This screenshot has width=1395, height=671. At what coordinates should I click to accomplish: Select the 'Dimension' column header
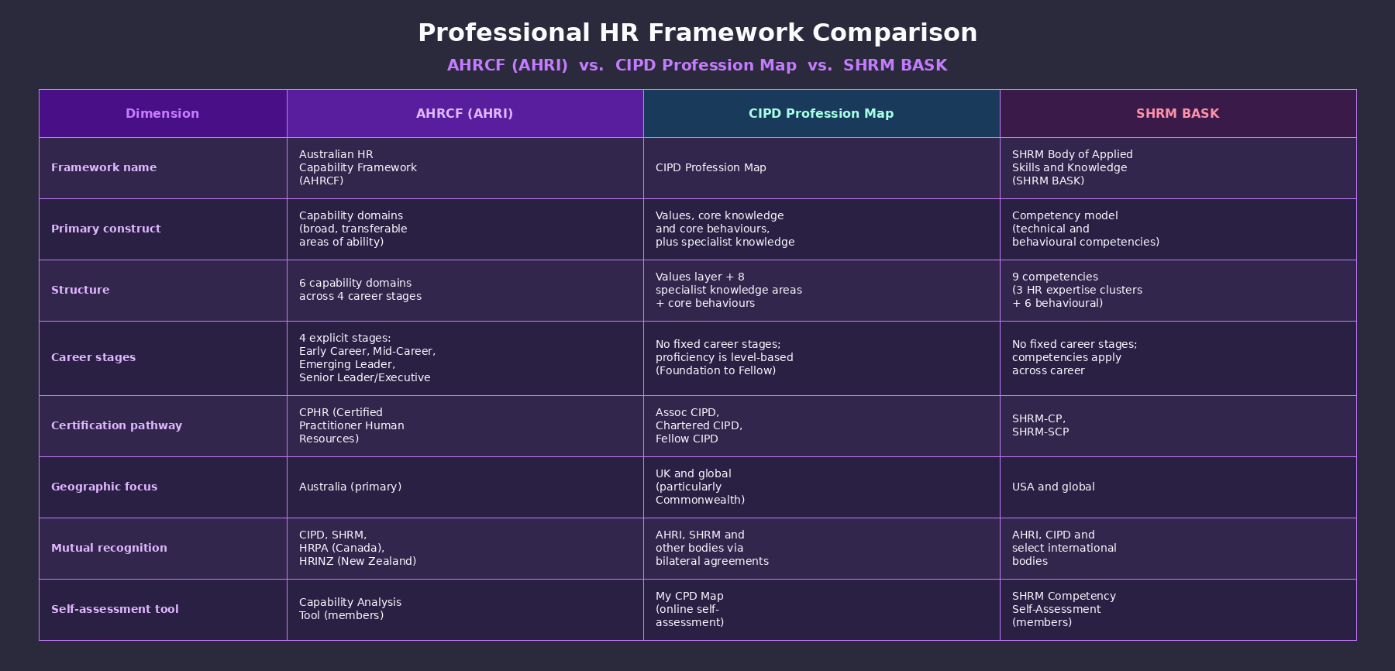pos(163,114)
